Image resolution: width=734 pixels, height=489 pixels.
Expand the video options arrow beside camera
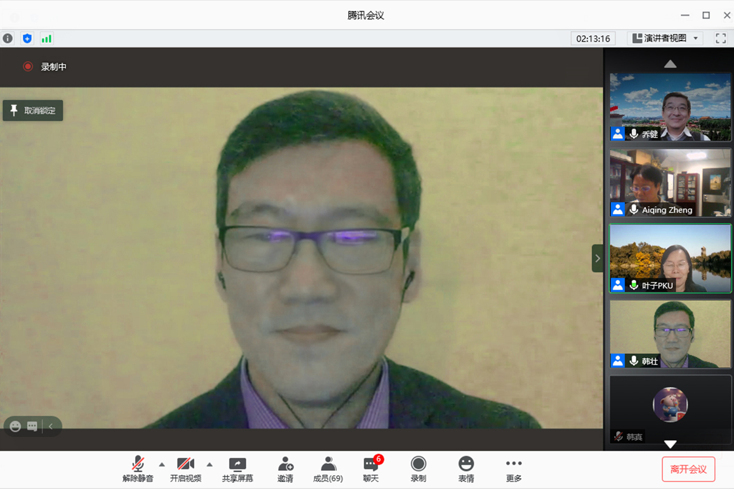210,465
